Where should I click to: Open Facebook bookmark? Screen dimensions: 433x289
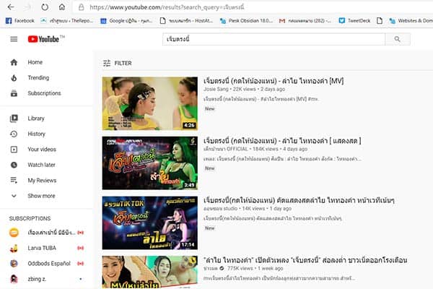tap(20, 21)
